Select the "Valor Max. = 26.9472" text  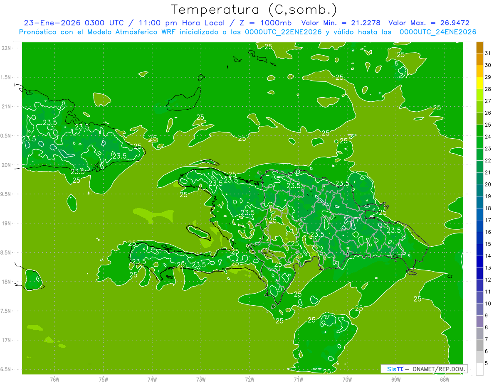pos(429,23)
